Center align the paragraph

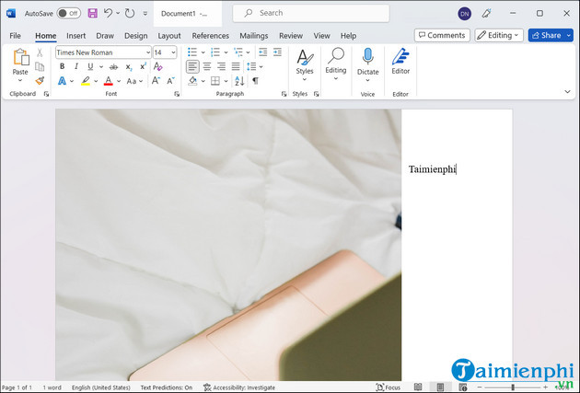click(x=207, y=66)
